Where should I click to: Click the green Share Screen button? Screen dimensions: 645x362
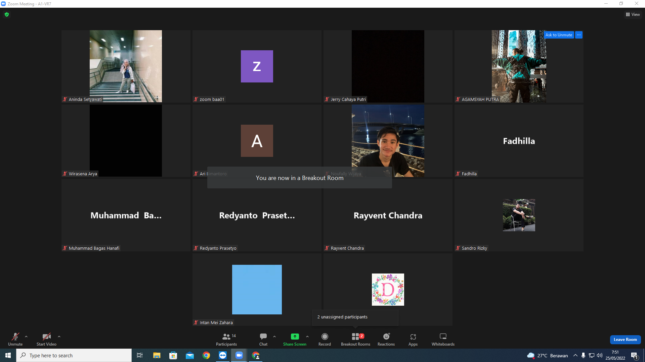(x=295, y=339)
